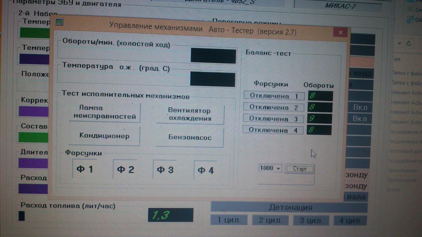This screenshot has height=237, width=422.
Task: Select the Обороты value for injector 2
Action: click(320, 107)
